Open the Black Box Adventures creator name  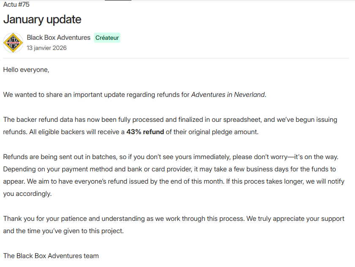point(58,38)
